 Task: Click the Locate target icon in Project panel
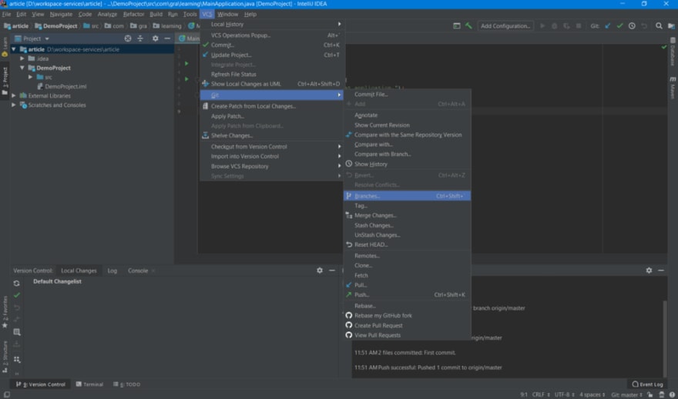[128, 38]
